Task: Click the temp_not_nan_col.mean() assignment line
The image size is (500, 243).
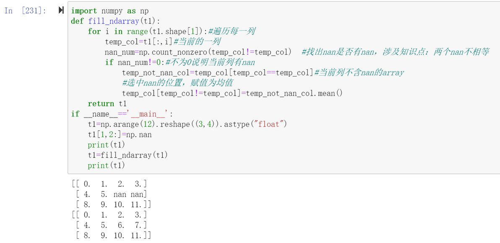Action: [x=232, y=93]
